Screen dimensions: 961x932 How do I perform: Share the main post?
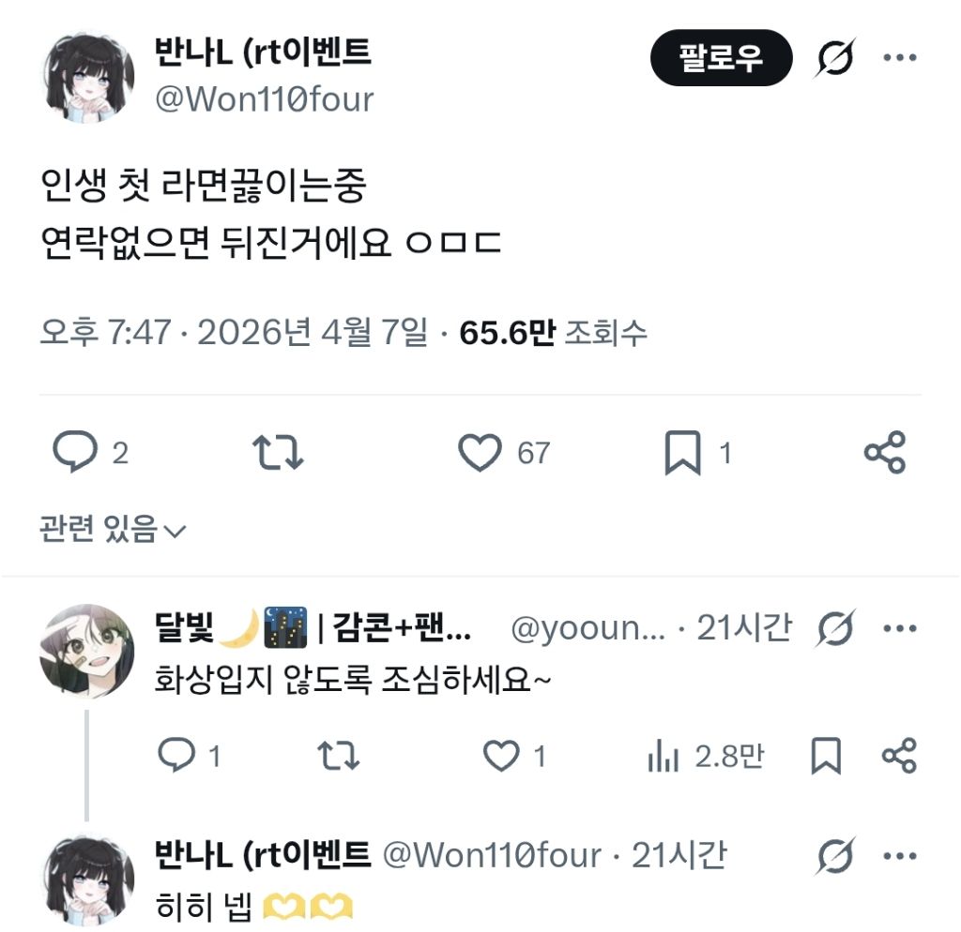tap(884, 452)
